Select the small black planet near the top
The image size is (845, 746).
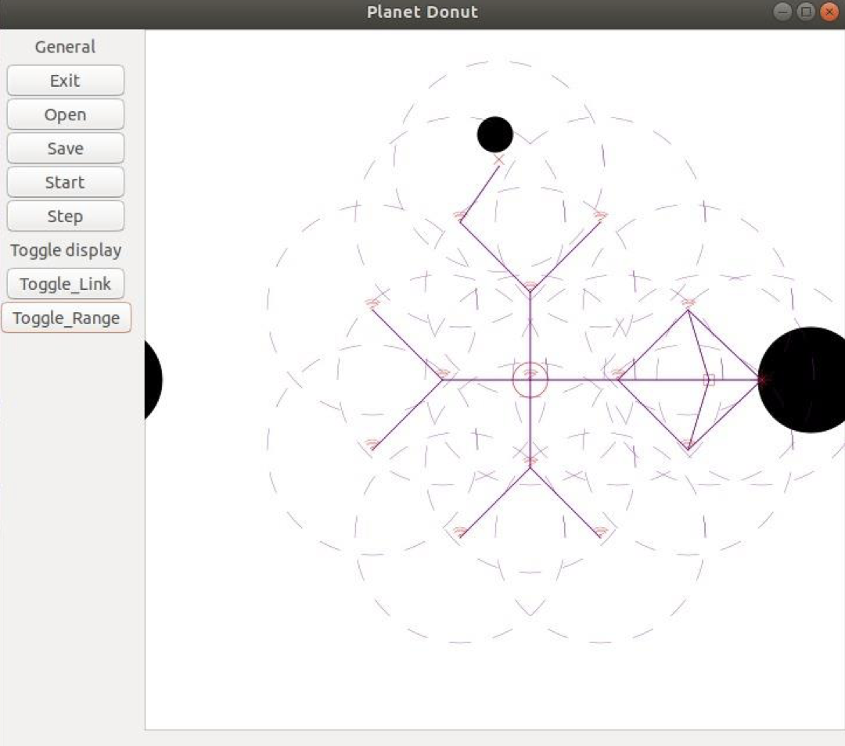(494, 134)
